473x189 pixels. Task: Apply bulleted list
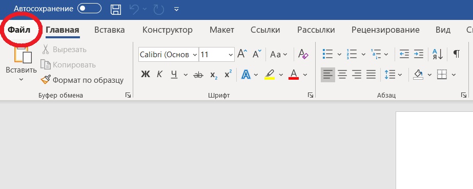[x=327, y=54]
